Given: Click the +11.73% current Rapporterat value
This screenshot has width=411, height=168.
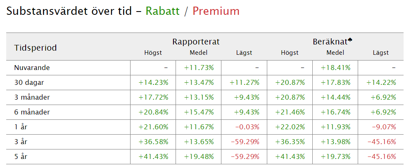Looking at the screenshot, I should [x=199, y=68].
